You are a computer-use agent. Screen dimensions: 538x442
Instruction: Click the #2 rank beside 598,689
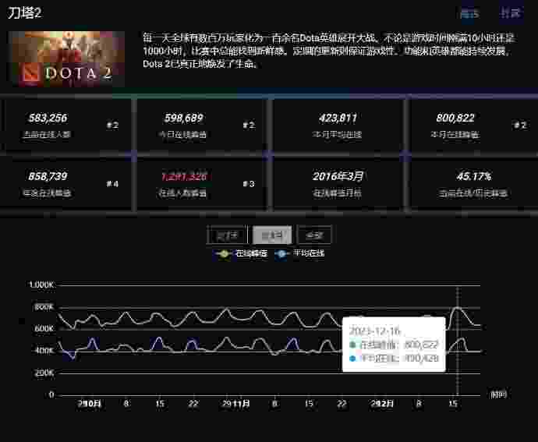tap(249, 125)
